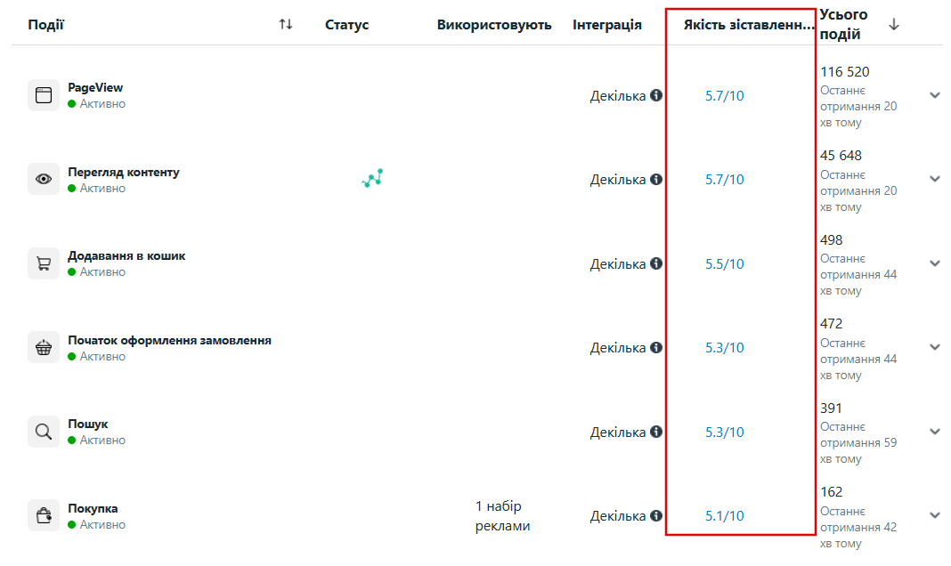The width and height of the screenshot is (951, 566).
Task: Expand the Додавання в кошик row chevron
Action: 935,263
